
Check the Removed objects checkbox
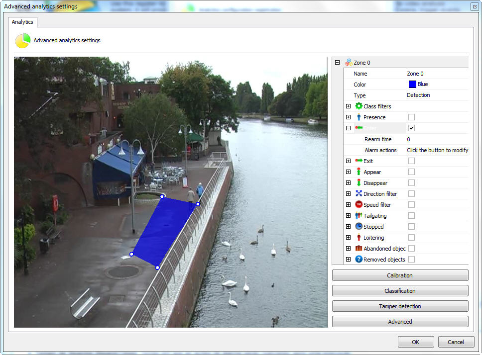[x=411, y=259]
